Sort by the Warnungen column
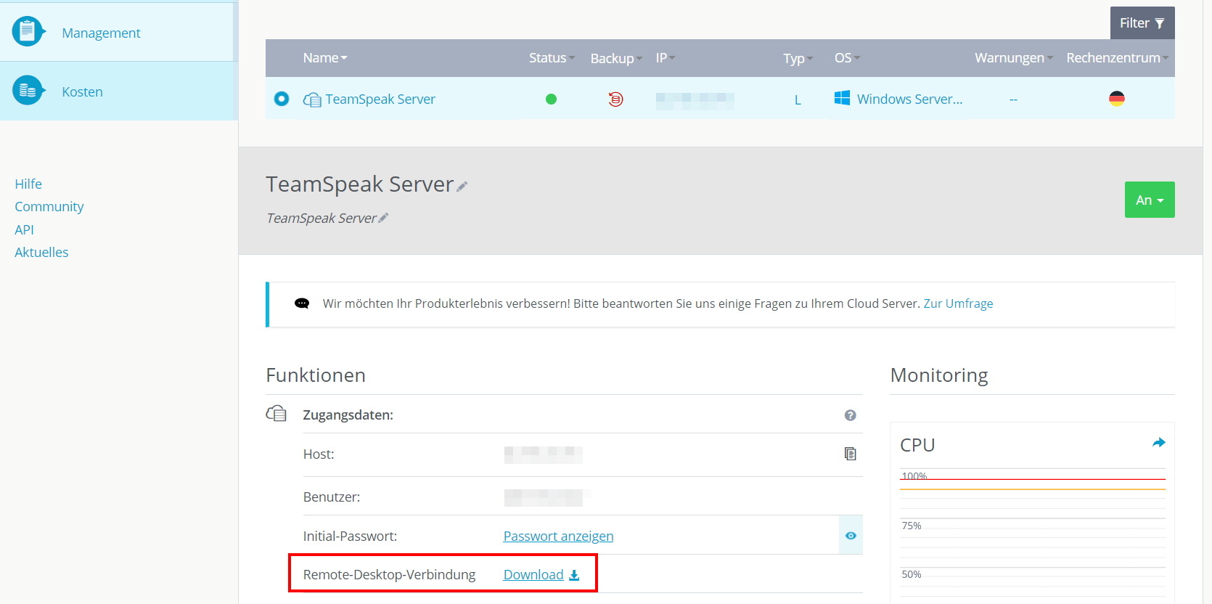Screen dimensions: 1212x604 [1014, 57]
